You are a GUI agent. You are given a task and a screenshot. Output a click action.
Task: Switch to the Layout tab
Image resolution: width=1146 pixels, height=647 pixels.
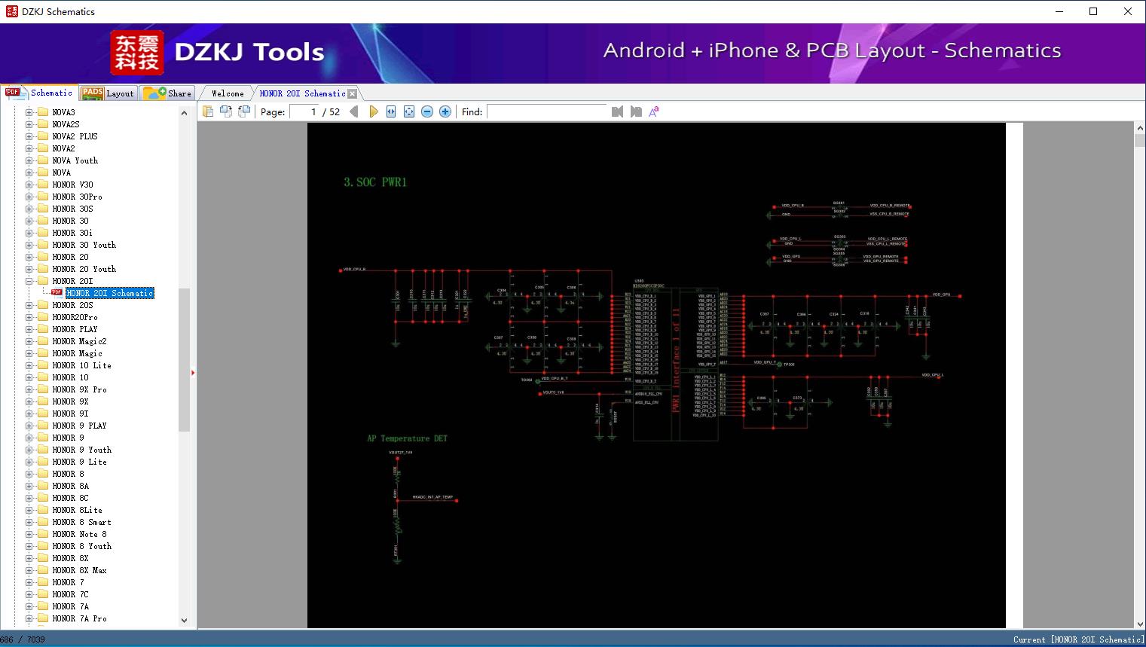point(108,93)
